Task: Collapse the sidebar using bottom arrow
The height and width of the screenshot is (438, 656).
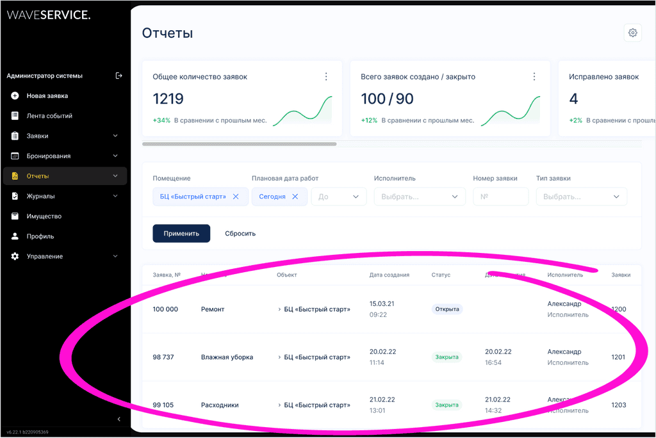Action: point(119,419)
